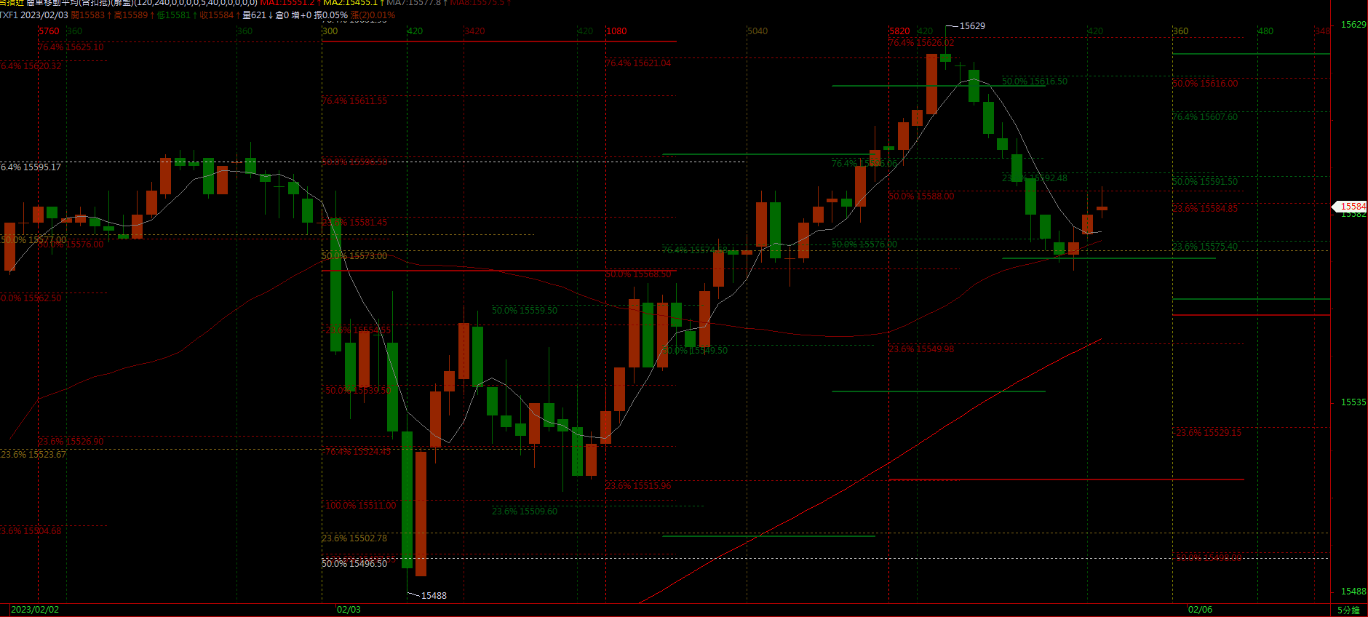Select the 100.0% 15511.00 Fibonacci level
This screenshot has width=1368, height=617.
(361, 506)
